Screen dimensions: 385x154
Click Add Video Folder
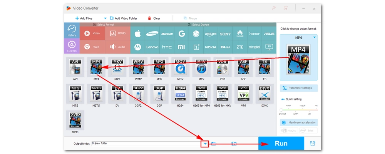tap(124, 18)
